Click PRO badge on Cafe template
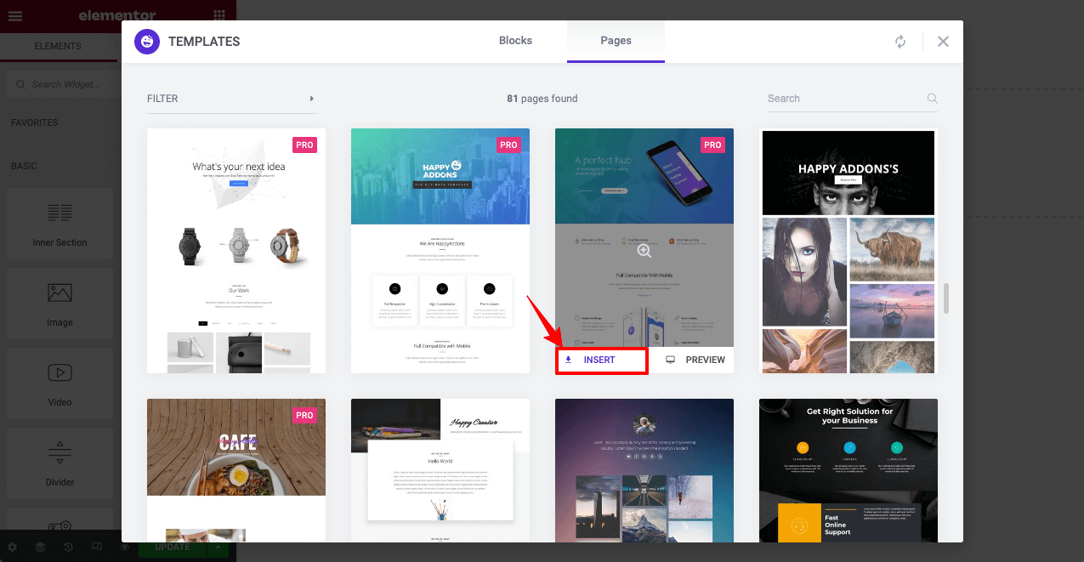 (x=304, y=415)
